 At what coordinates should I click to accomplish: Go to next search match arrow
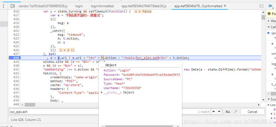(x=219, y=111)
